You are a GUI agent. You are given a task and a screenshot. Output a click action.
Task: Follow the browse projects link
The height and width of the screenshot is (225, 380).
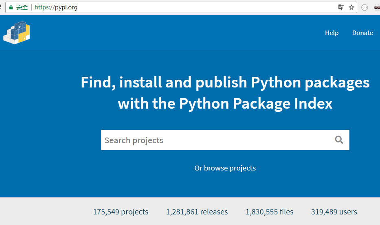pyautogui.click(x=230, y=168)
